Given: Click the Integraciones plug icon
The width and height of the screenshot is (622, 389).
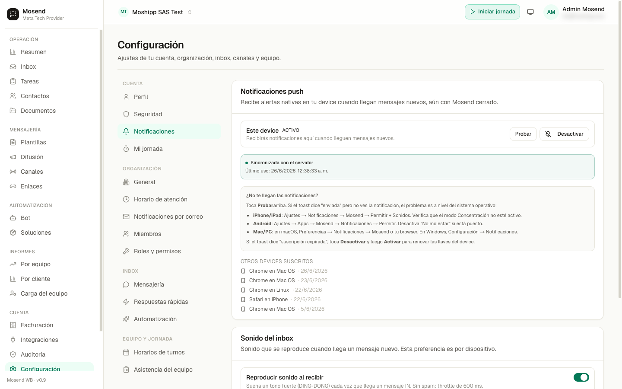Looking at the screenshot, I should click(x=13, y=340).
